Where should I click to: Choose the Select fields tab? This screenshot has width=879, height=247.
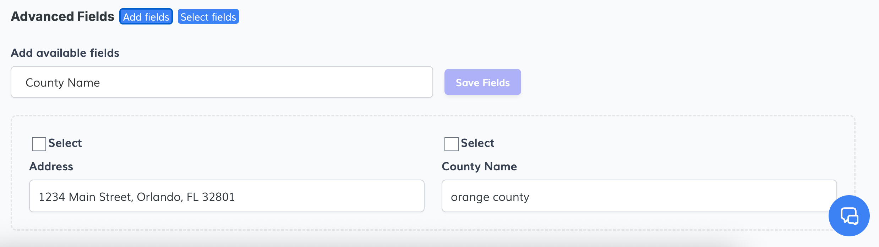208,17
